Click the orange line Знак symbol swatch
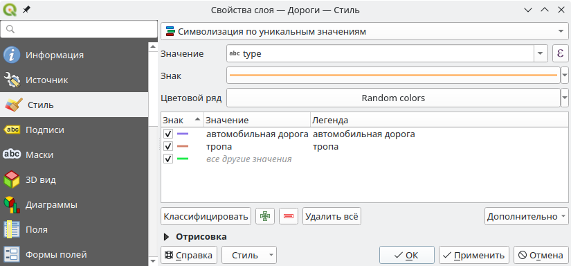571x266 pixels. [393, 76]
